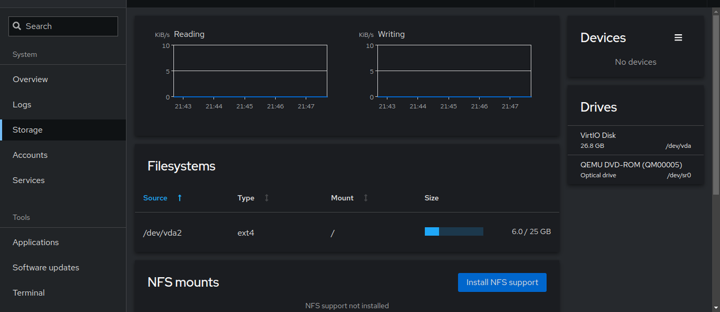Screen dimensions: 720x312
Task: Click the NFS mounts heading
Action: coord(183,282)
